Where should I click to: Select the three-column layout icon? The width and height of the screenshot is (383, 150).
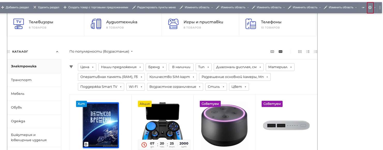tap(272, 52)
